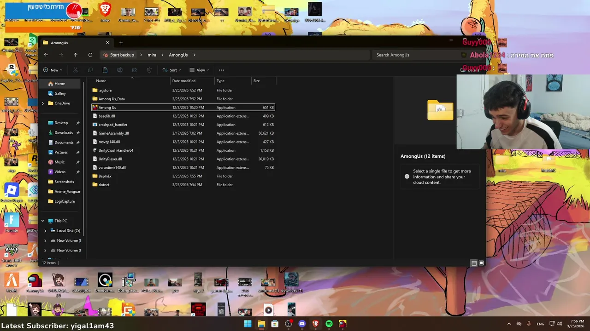Image resolution: width=590 pixels, height=331 pixels.
Task: Open Desktop quick access folder
Action: tap(61, 123)
